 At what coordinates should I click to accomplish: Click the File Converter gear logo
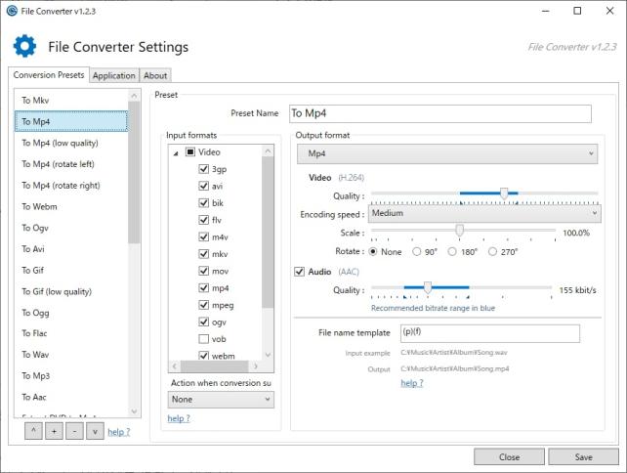pos(23,46)
